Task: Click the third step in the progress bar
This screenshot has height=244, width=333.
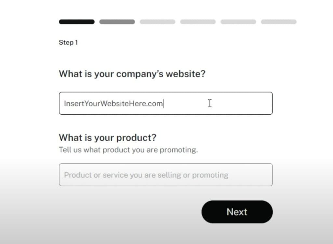Action: (x=157, y=22)
